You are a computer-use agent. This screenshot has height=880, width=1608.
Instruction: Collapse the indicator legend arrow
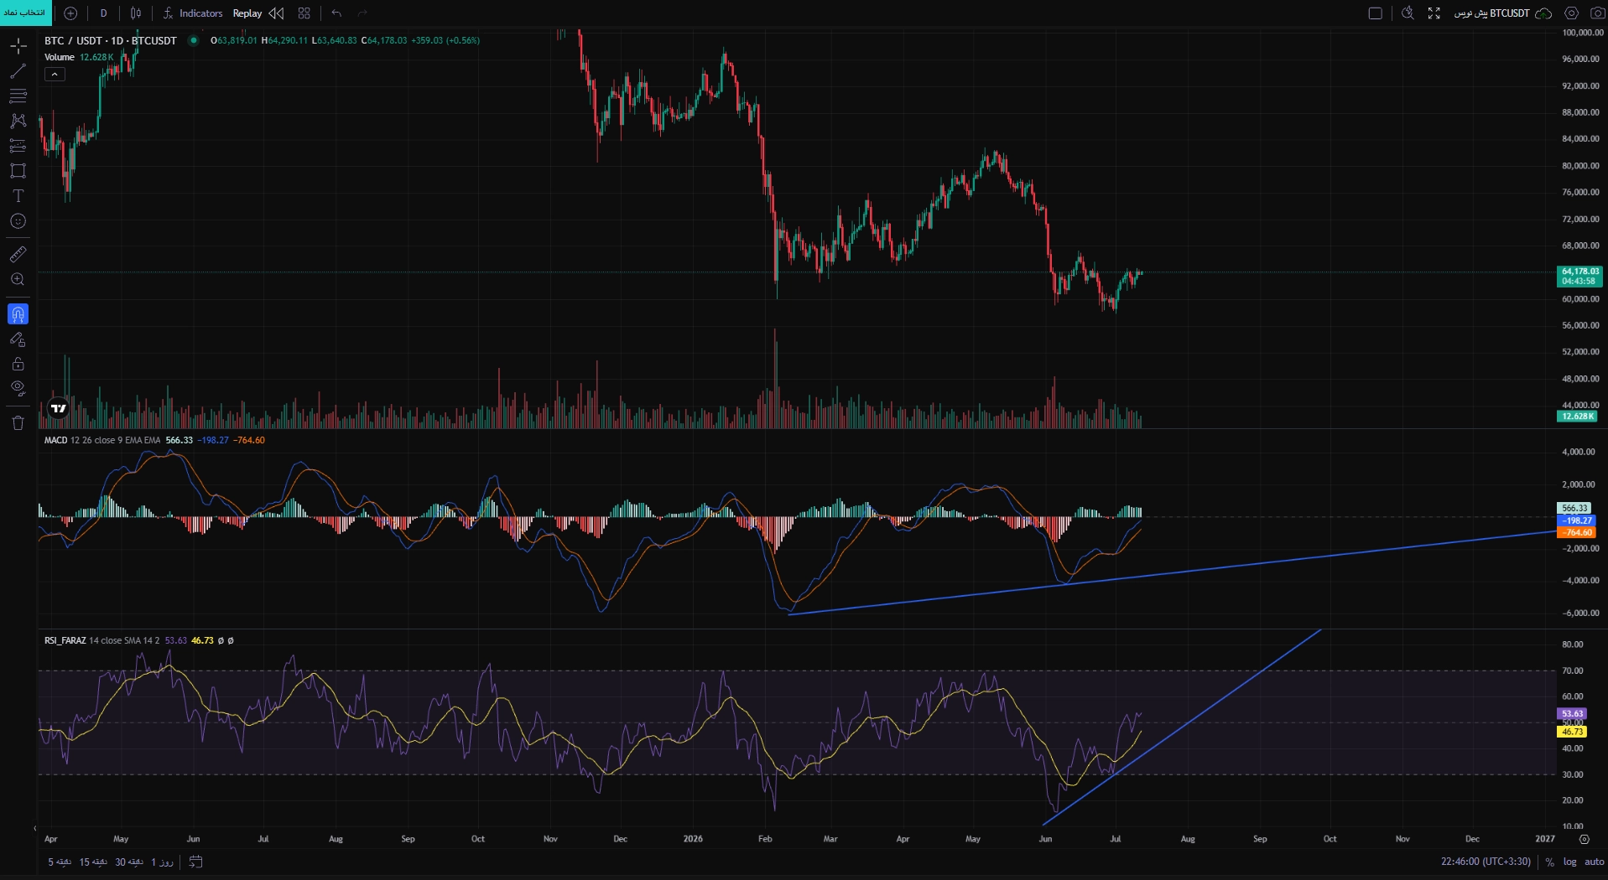tap(55, 75)
